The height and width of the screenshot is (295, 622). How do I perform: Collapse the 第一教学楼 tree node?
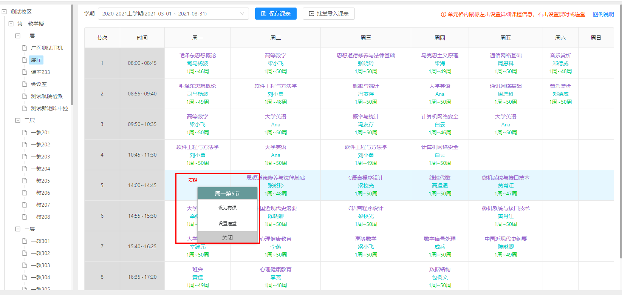pyautogui.click(x=11, y=24)
